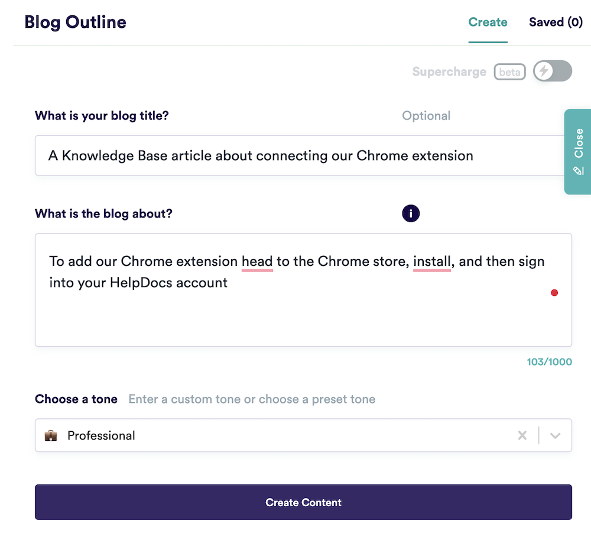The width and height of the screenshot is (591, 540).
Task: Open the Choose a tone combo box
Action: coord(303,435)
